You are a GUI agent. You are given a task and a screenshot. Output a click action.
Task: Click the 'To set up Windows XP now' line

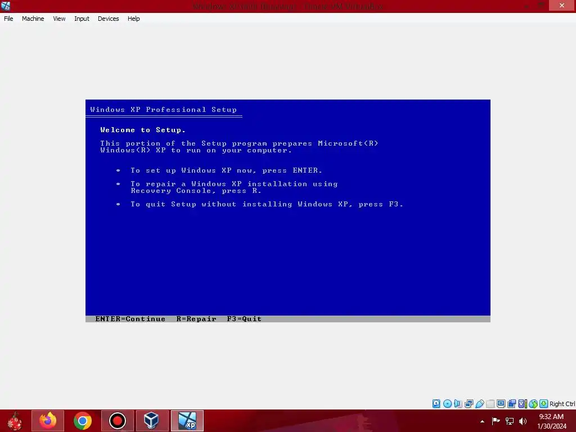click(x=226, y=170)
